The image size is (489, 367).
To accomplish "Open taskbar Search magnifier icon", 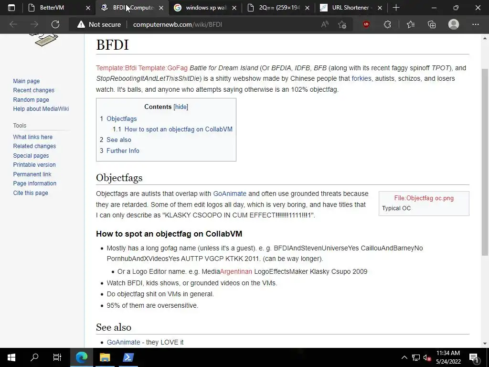I will coord(34,357).
